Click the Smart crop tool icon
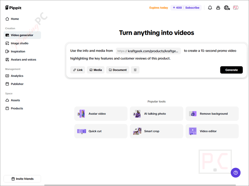Screen dimensions: 249x186 pos(137,131)
